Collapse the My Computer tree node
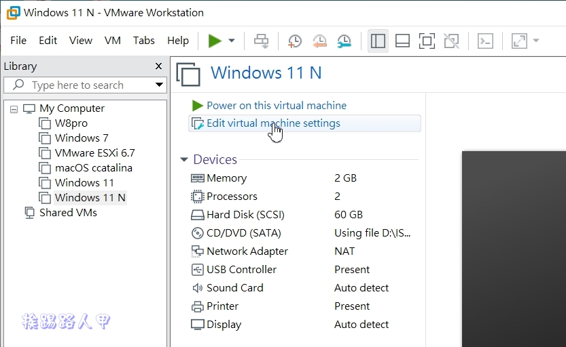The width and height of the screenshot is (566, 347). pyautogui.click(x=14, y=109)
